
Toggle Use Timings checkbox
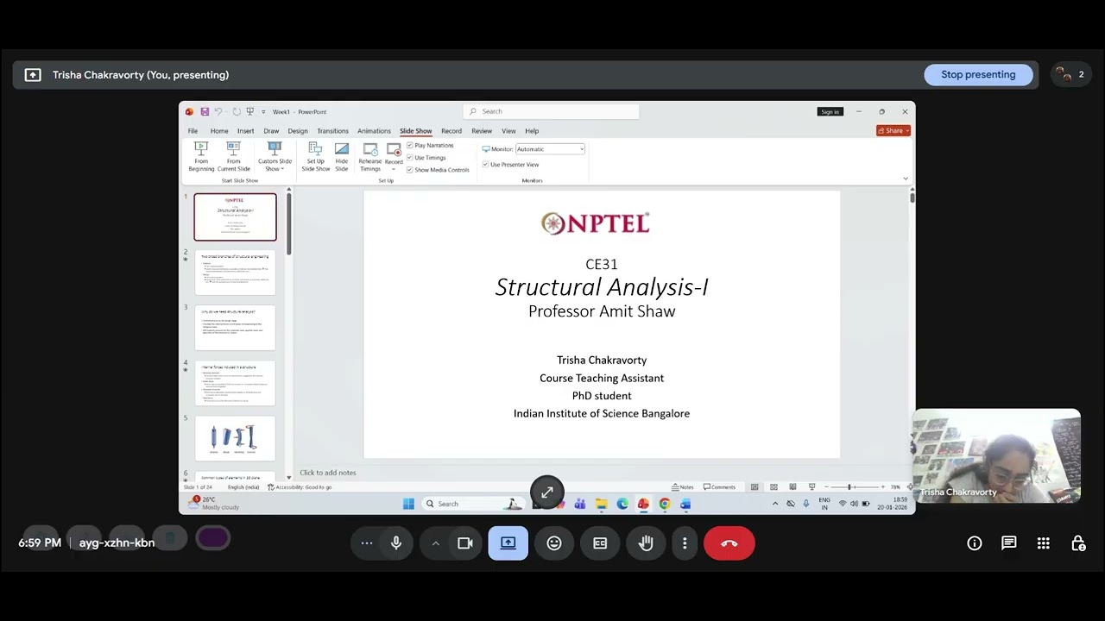(410, 158)
